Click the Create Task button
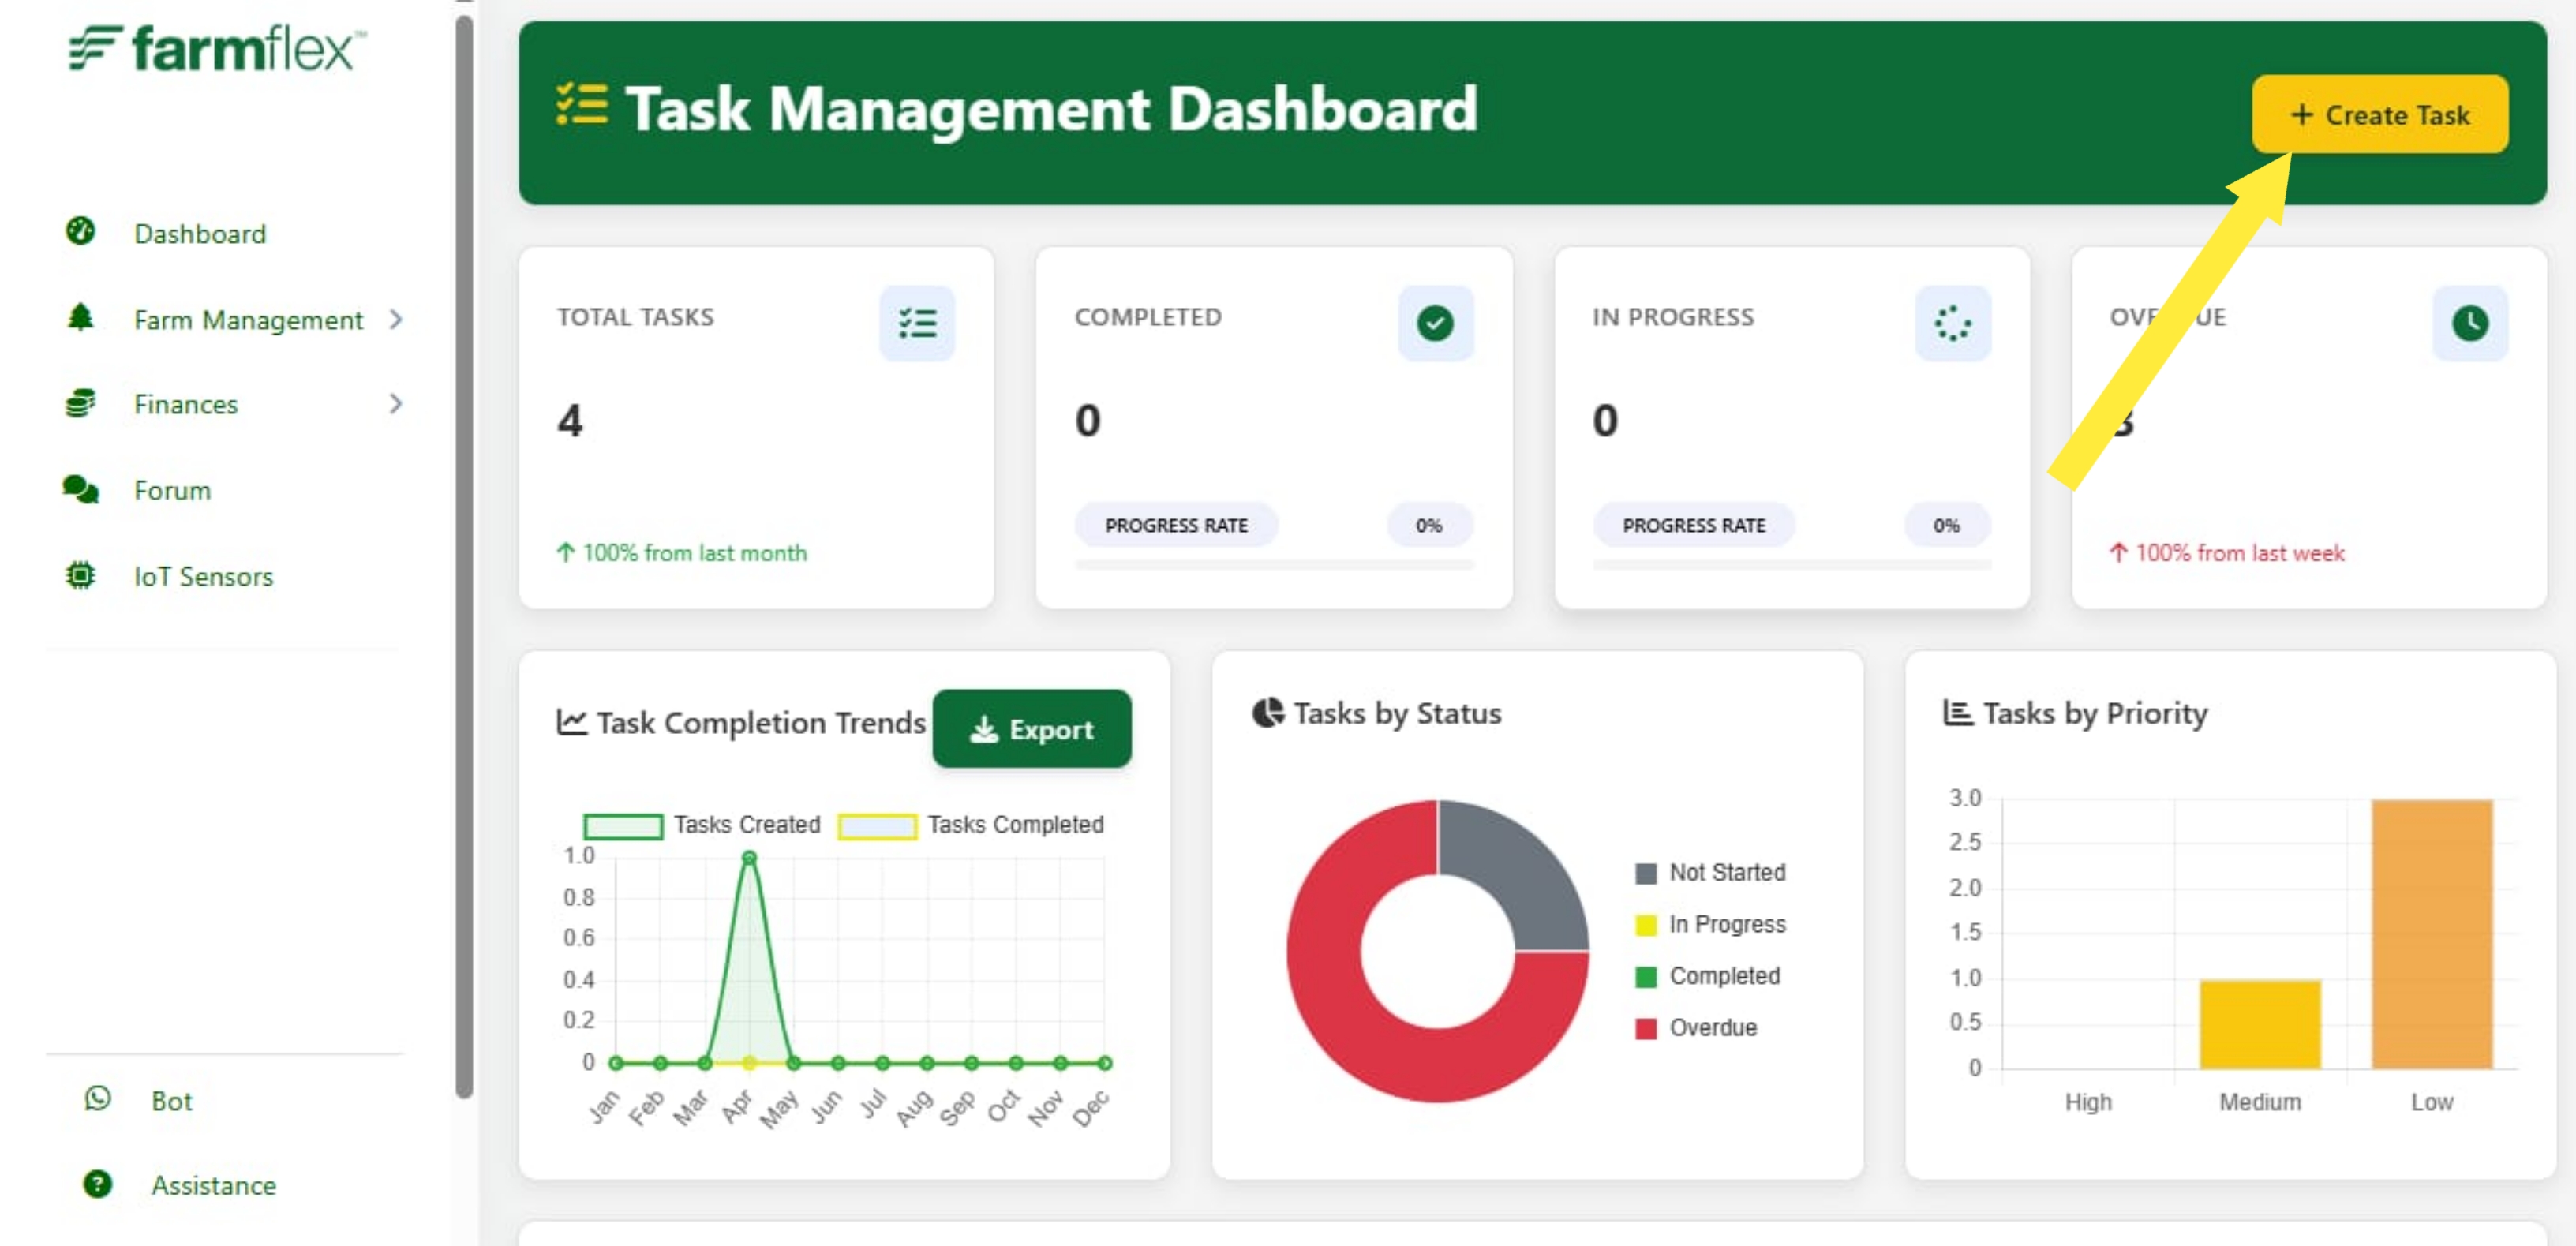 tap(2379, 114)
